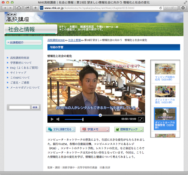The width and height of the screenshot is (188, 175).
Task: Follow the 高校講座HOME breadcrumb link
Action: point(56,40)
